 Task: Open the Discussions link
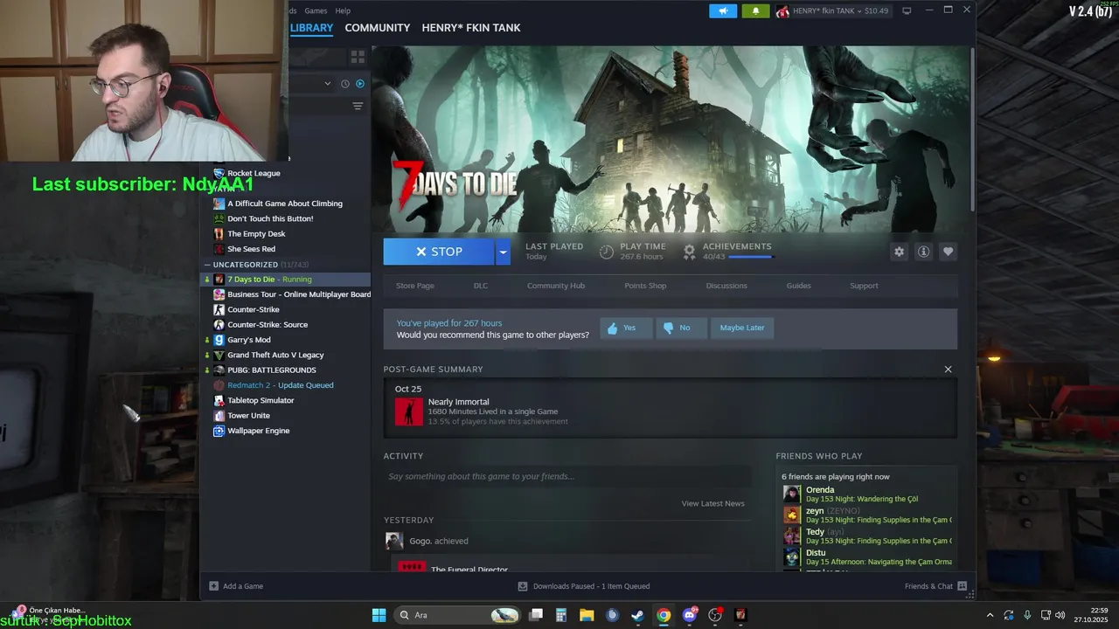tap(726, 286)
